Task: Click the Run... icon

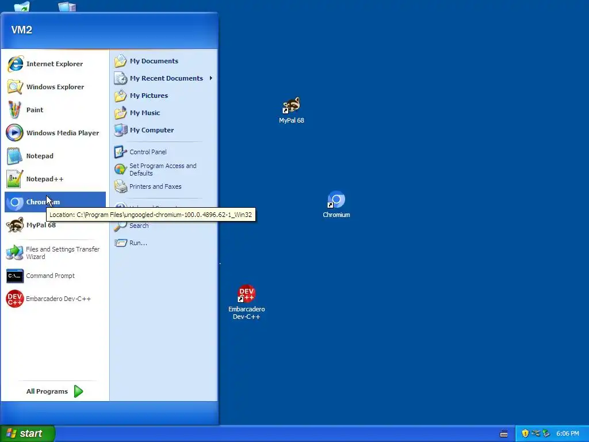Action: click(x=121, y=243)
